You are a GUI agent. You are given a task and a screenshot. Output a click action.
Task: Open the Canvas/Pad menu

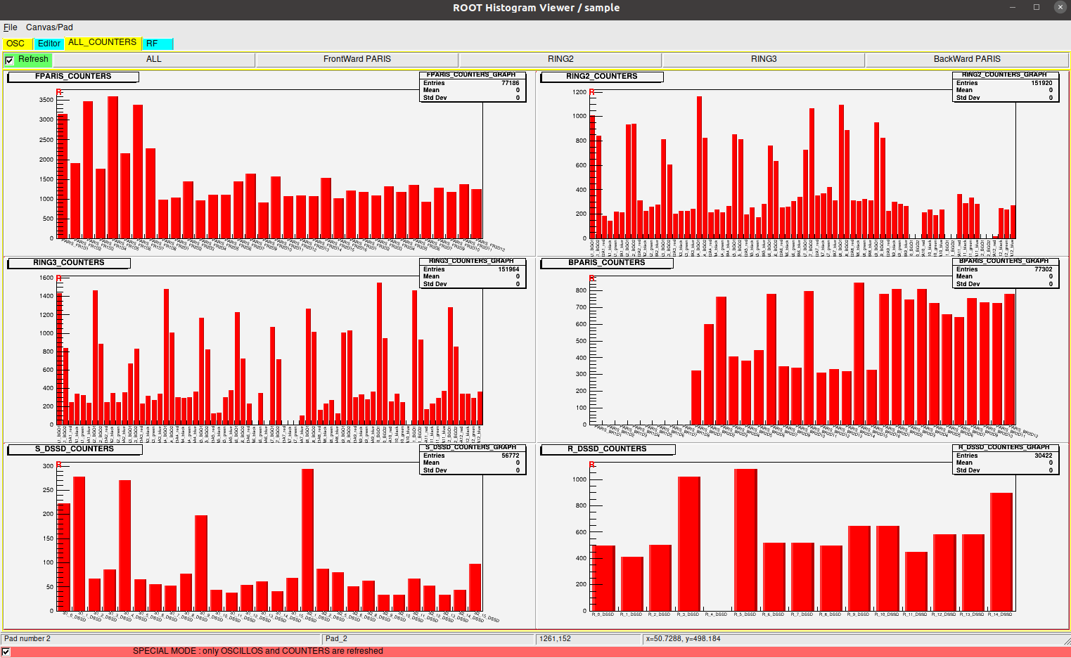pos(49,27)
